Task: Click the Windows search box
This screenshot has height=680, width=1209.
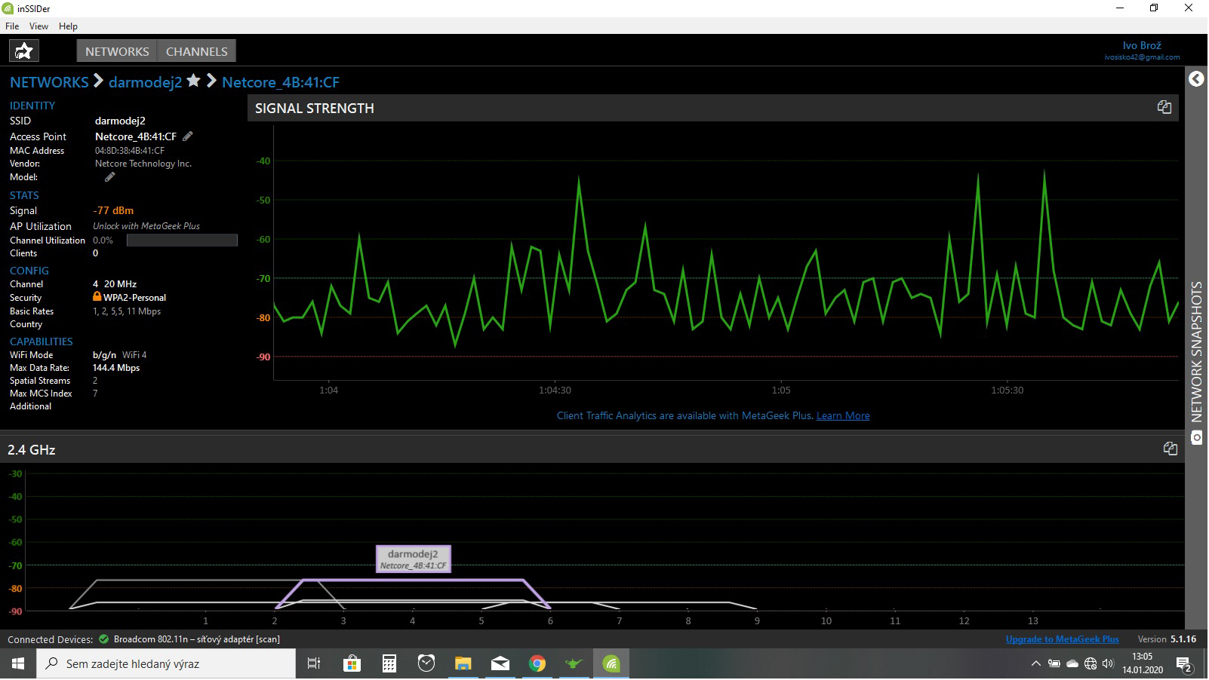Action: click(166, 664)
